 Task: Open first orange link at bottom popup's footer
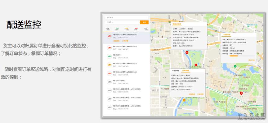coord(192,94)
